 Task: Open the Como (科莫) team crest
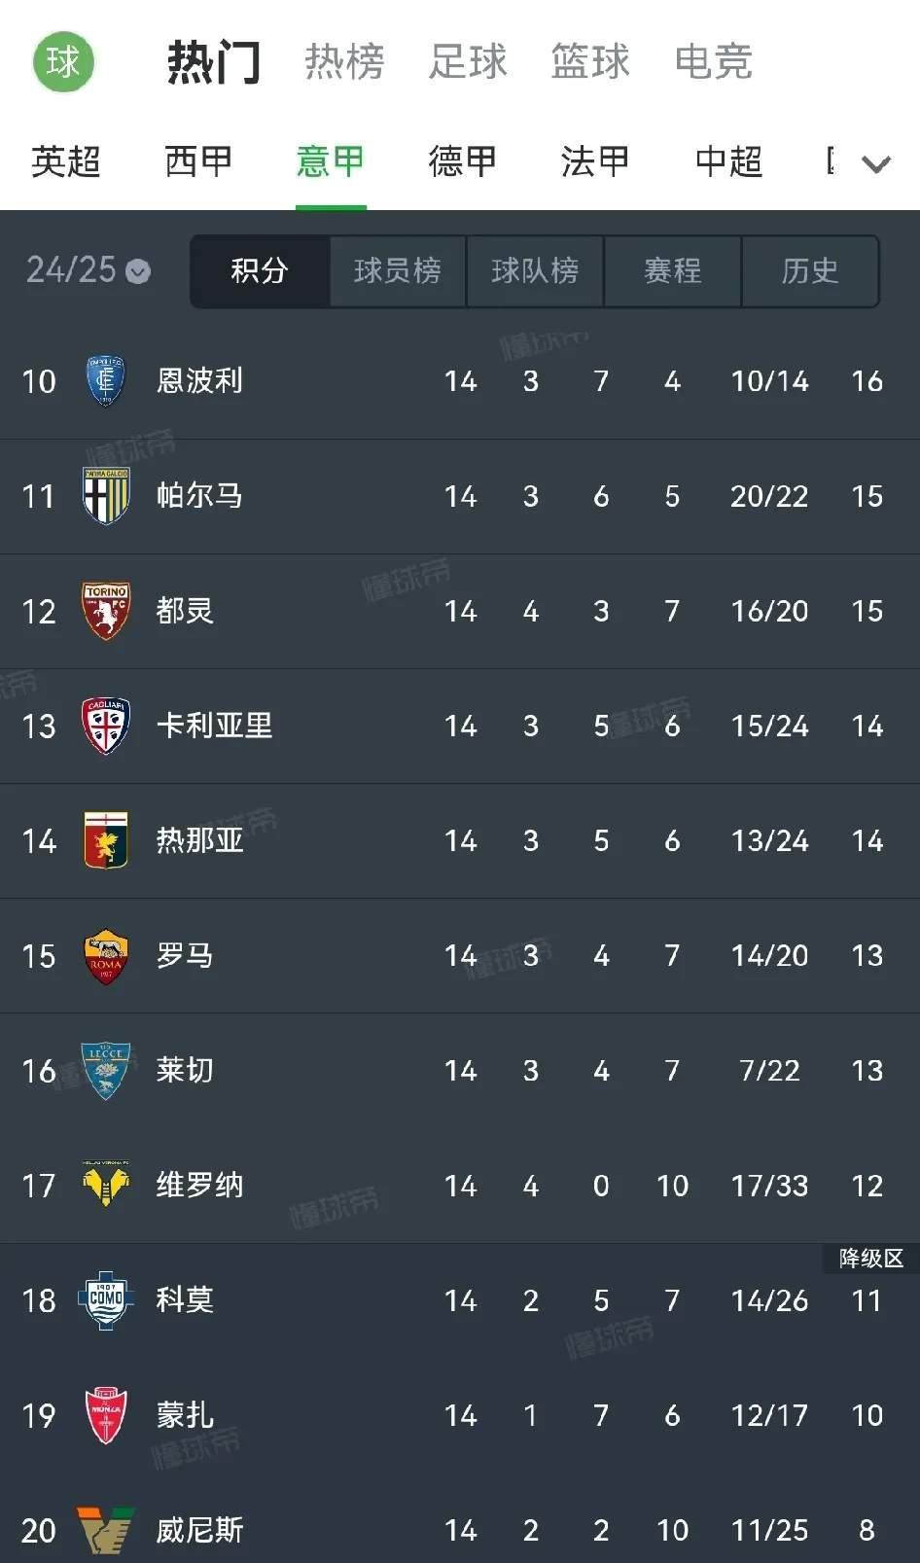[106, 1300]
